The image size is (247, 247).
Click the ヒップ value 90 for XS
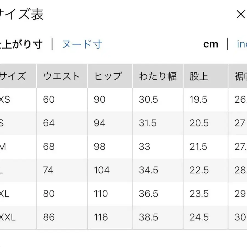click(100, 100)
